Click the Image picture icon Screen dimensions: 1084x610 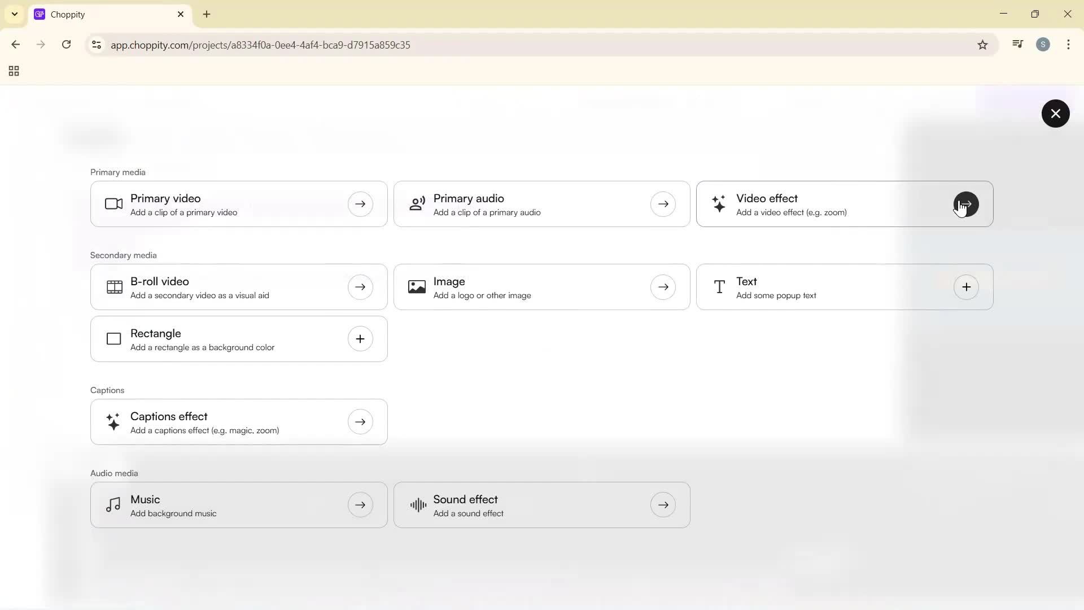pyautogui.click(x=416, y=286)
